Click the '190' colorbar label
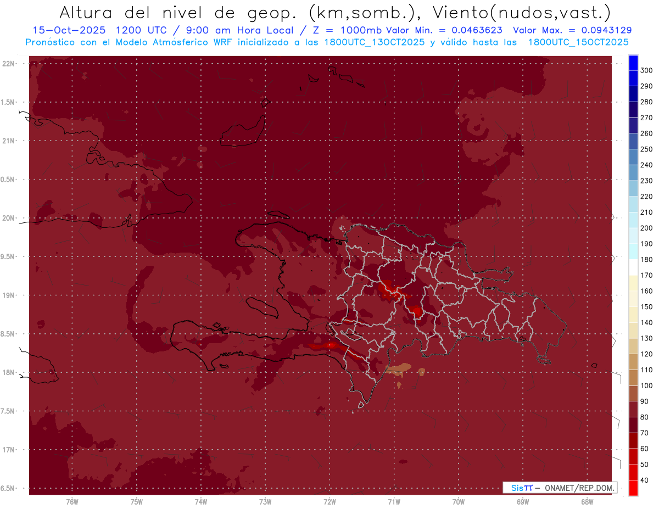659x509 pixels. click(x=646, y=244)
